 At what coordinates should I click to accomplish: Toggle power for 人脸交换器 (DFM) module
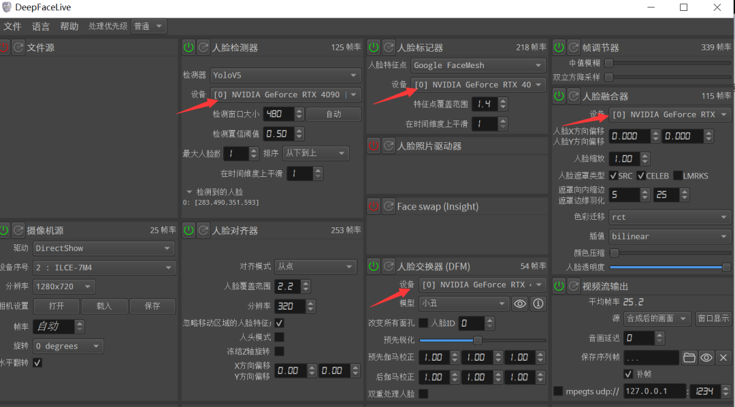pyautogui.click(x=374, y=266)
